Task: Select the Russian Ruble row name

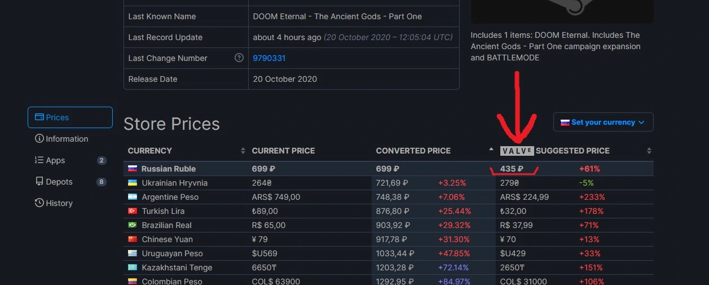Action: 169,169
